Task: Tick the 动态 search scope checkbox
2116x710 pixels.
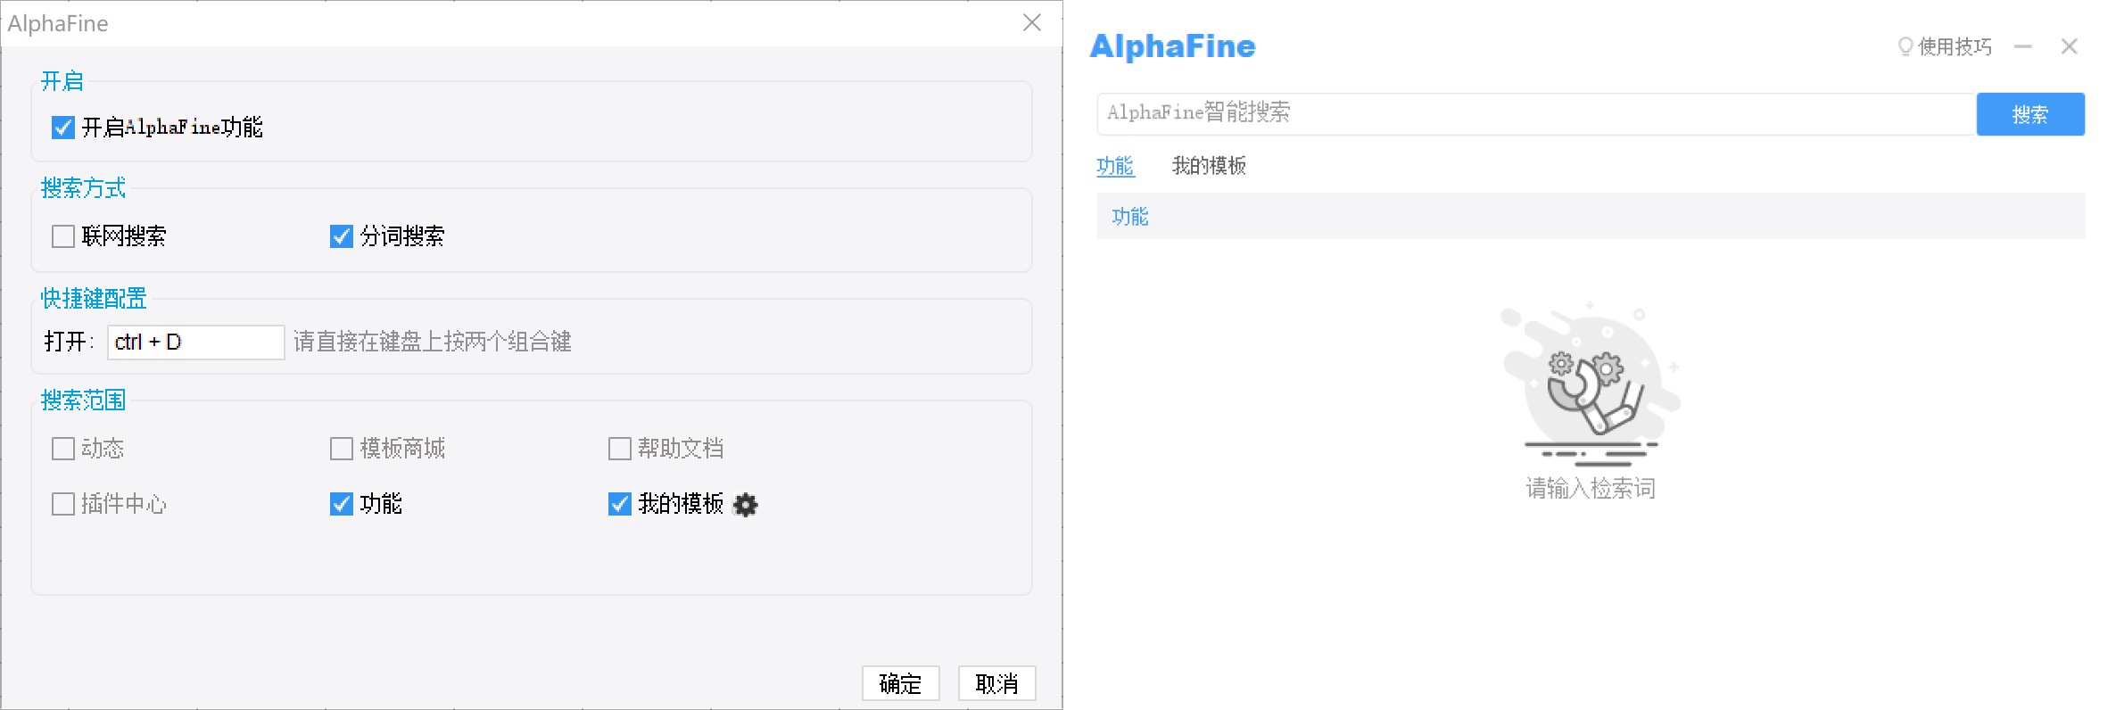Action: pos(63,449)
